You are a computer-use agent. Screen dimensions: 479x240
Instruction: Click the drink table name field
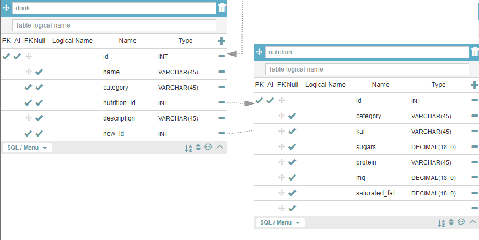(114, 8)
